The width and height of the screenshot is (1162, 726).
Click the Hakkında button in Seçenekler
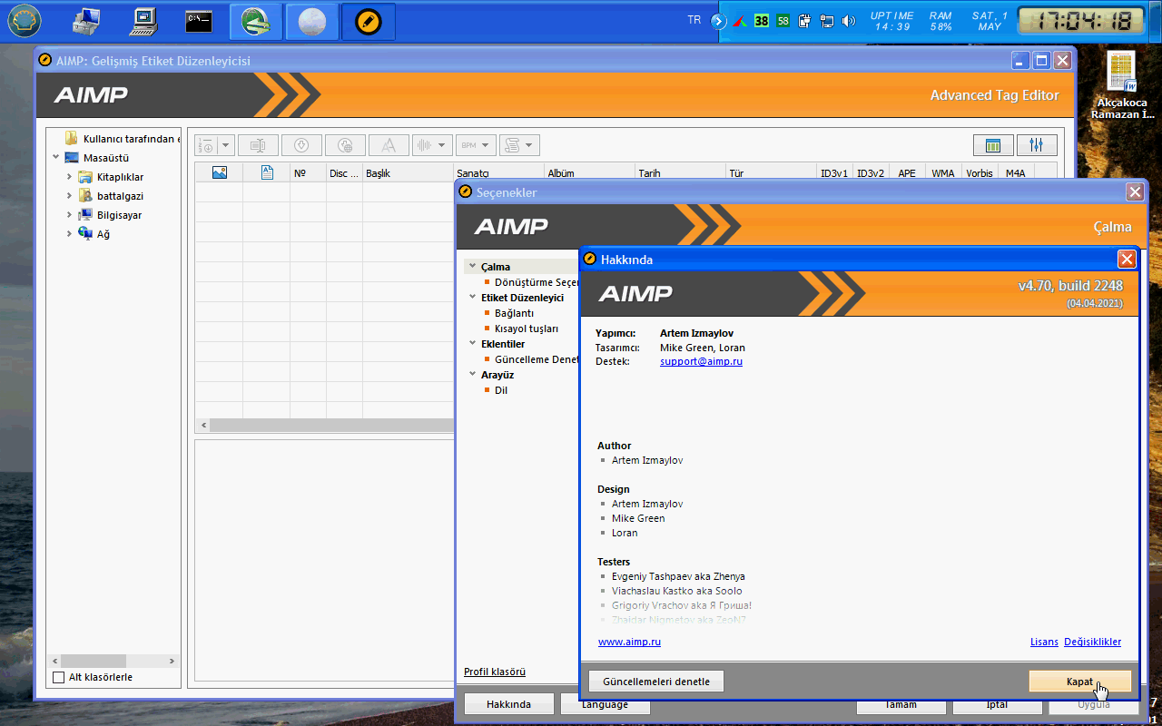[508, 704]
